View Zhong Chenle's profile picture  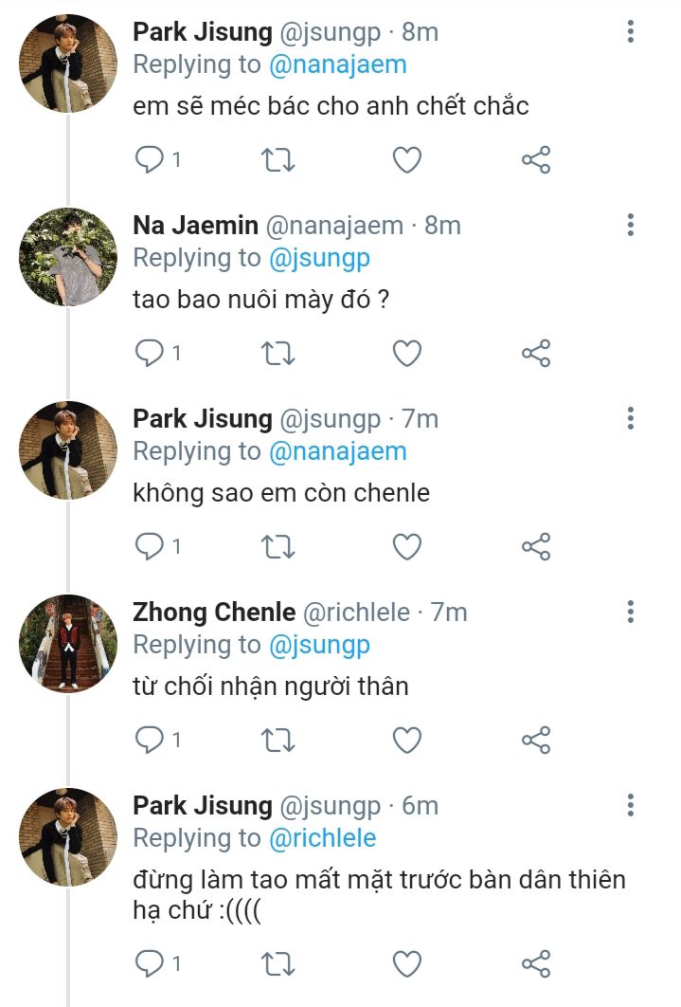coord(68,644)
